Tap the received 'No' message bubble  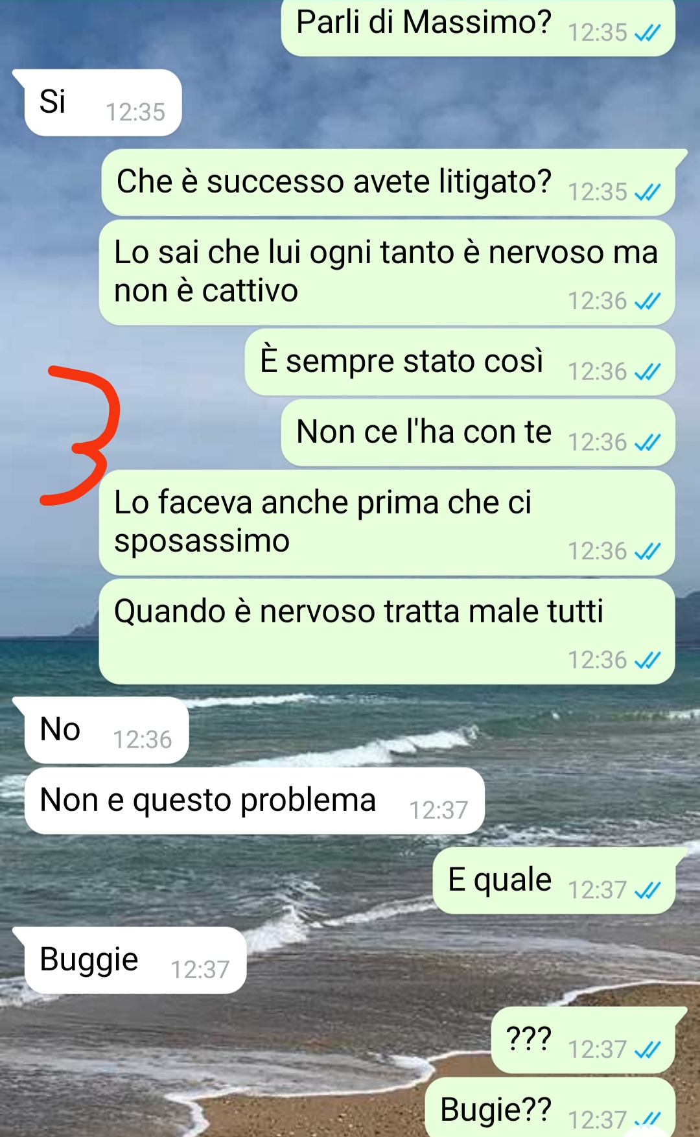click(106, 730)
